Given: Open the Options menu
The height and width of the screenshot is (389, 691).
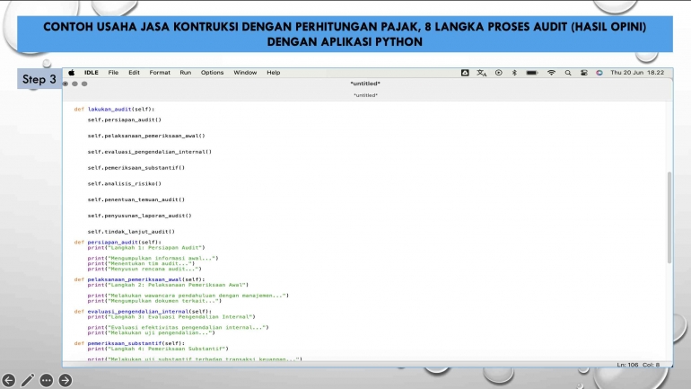Looking at the screenshot, I should pos(212,73).
